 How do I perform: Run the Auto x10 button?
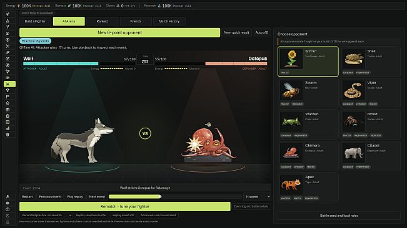pos(261,32)
